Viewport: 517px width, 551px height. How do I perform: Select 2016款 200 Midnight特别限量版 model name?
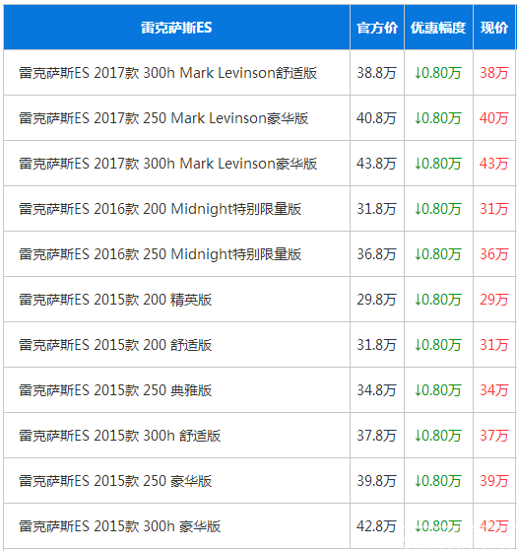click(x=161, y=209)
